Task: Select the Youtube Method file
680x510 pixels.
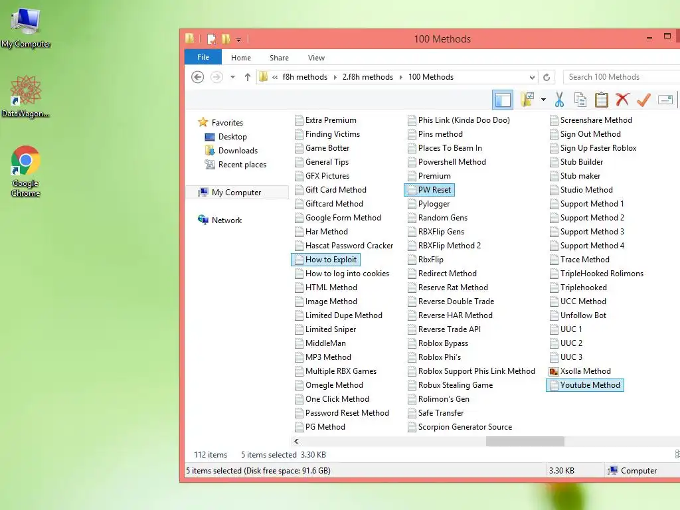Action: tap(584, 385)
